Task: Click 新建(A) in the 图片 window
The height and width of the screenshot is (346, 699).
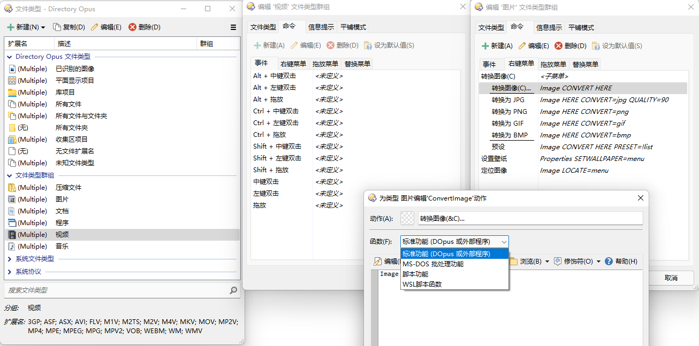Action: (x=497, y=46)
